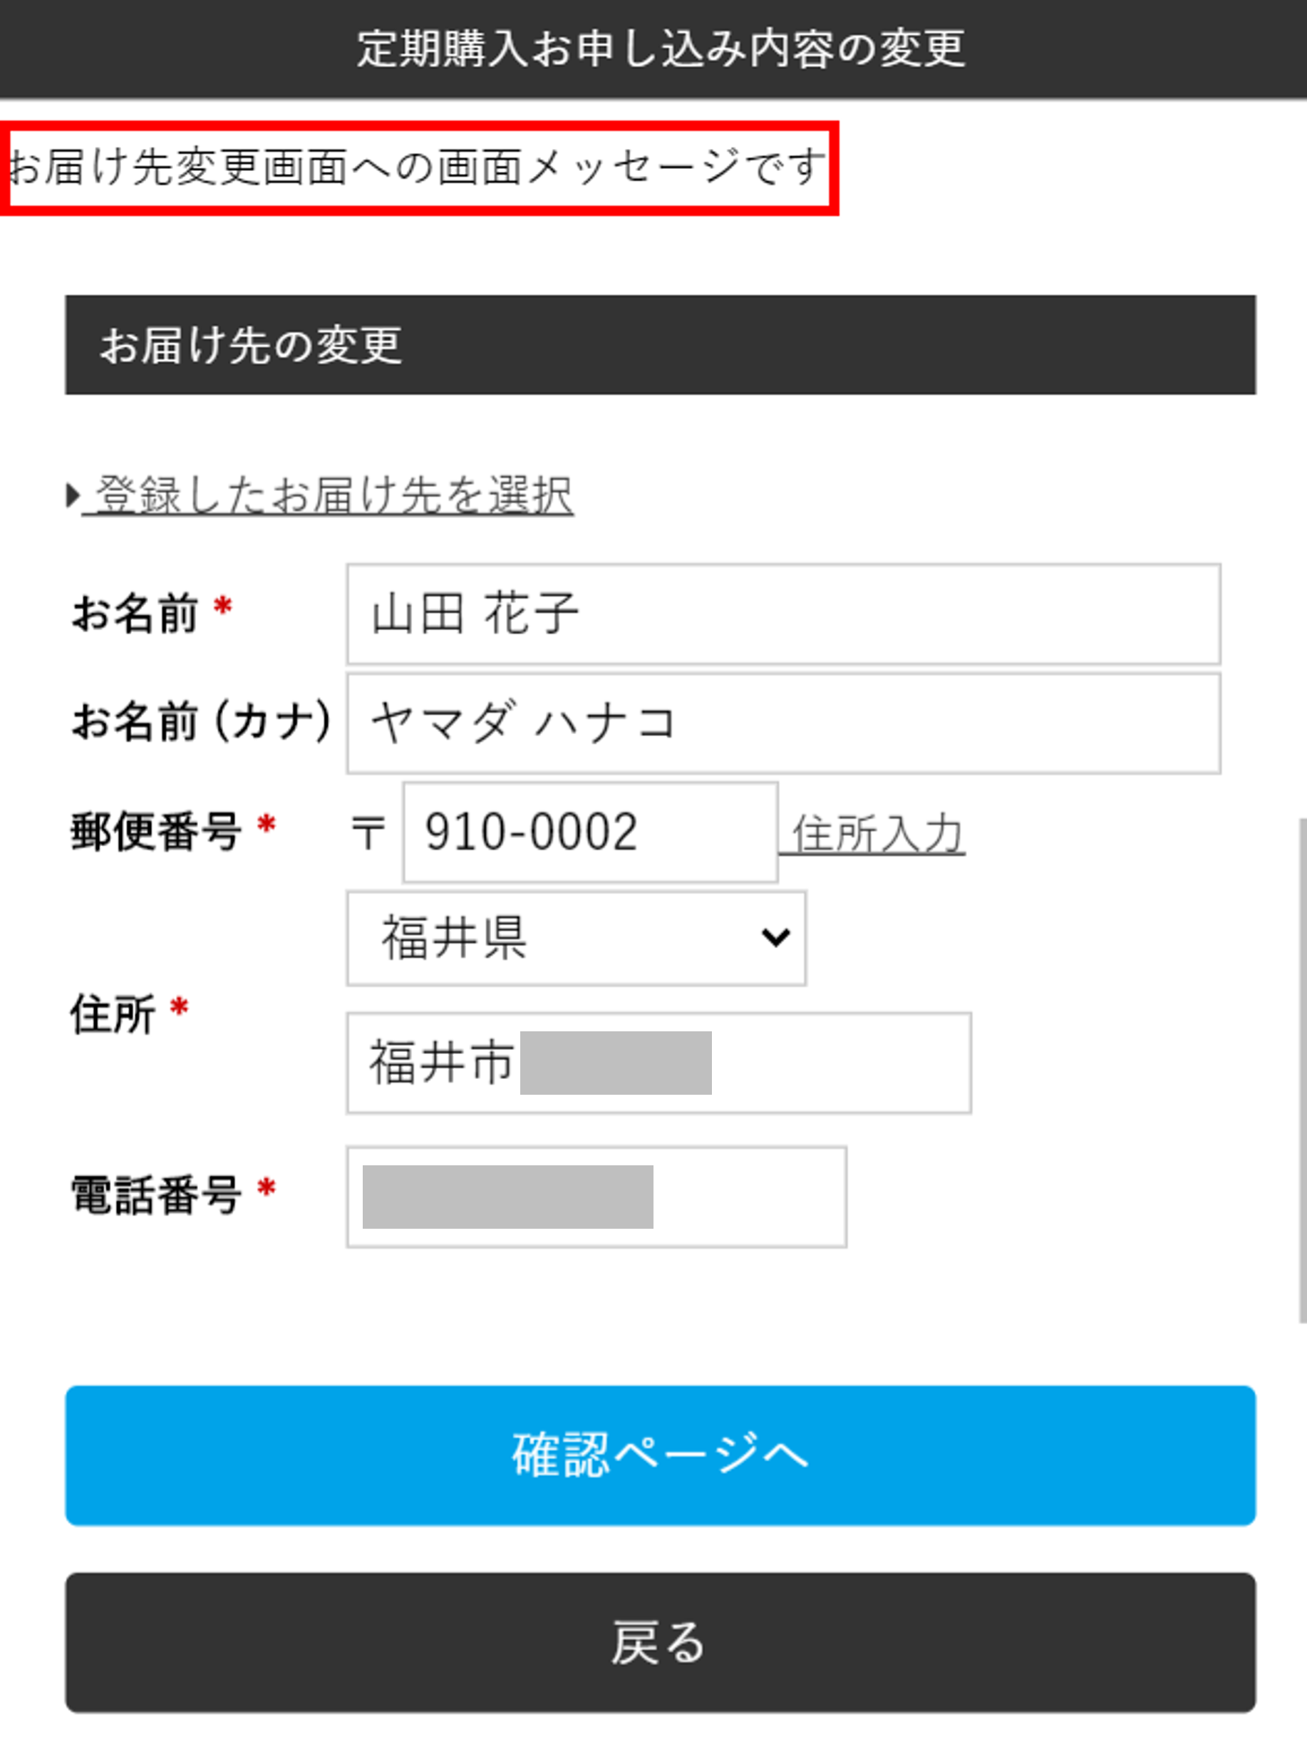Viewport: 1307px width, 1764px height.
Task: Open the 登録したお届け先を選択 link
Action: (332, 496)
